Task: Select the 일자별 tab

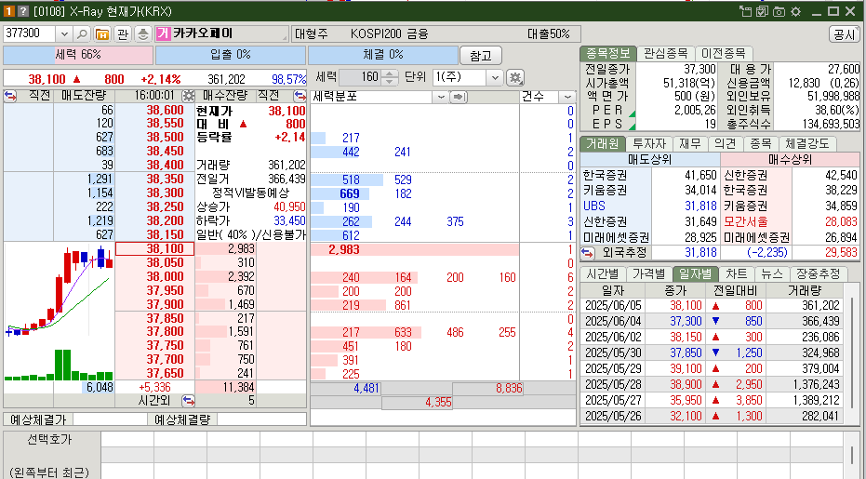Action: (696, 273)
